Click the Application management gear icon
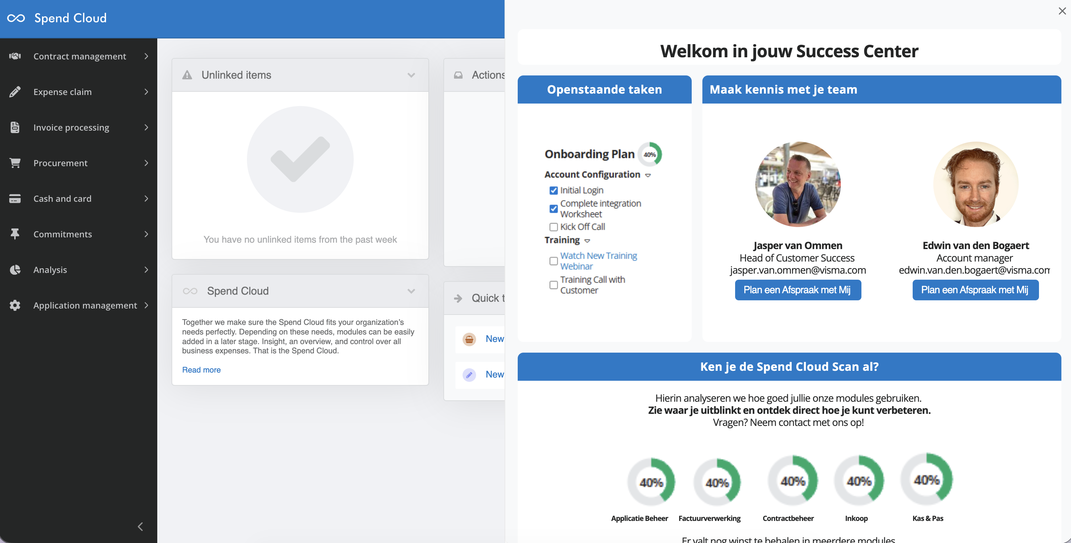The width and height of the screenshot is (1071, 543). click(x=15, y=305)
